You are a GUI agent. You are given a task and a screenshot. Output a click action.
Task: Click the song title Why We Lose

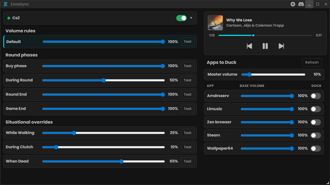click(239, 20)
